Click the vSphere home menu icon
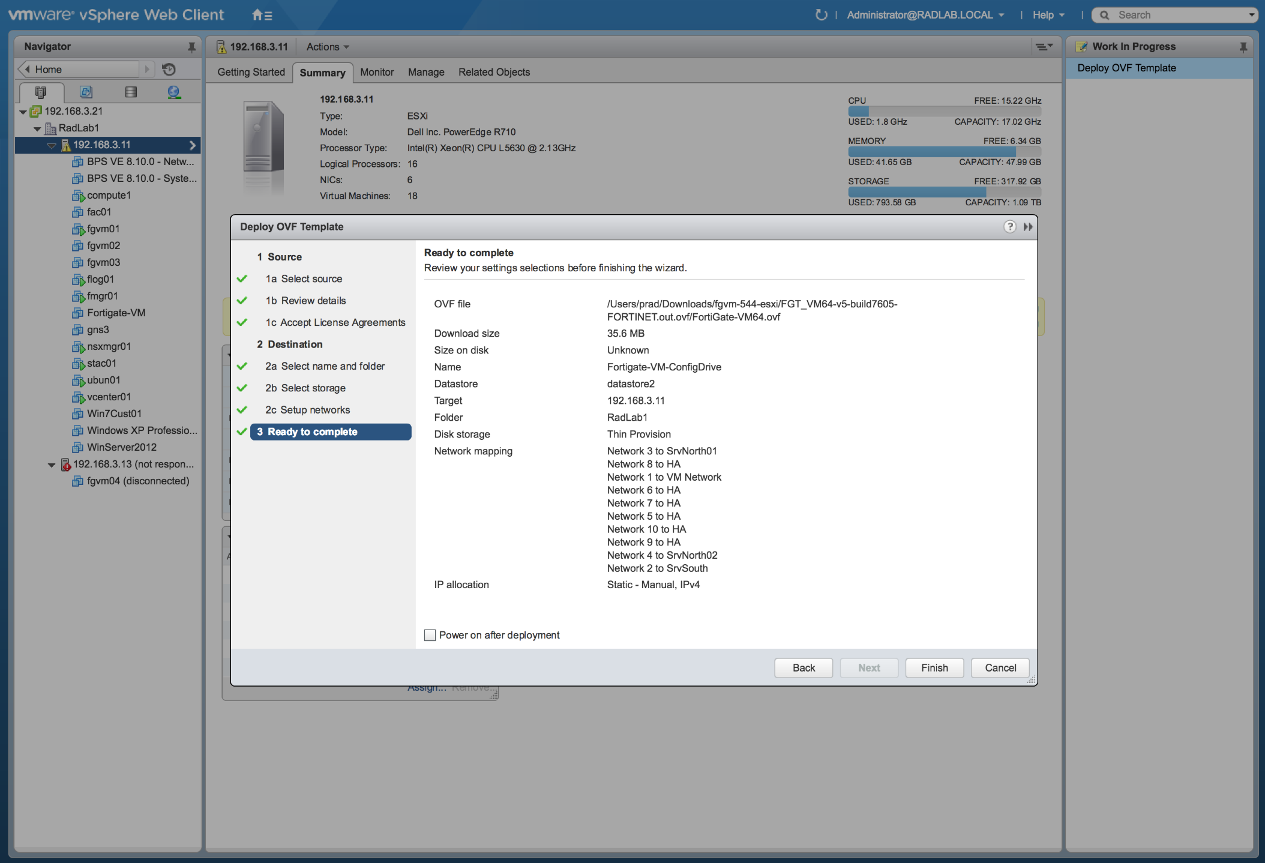 pyautogui.click(x=261, y=15)
